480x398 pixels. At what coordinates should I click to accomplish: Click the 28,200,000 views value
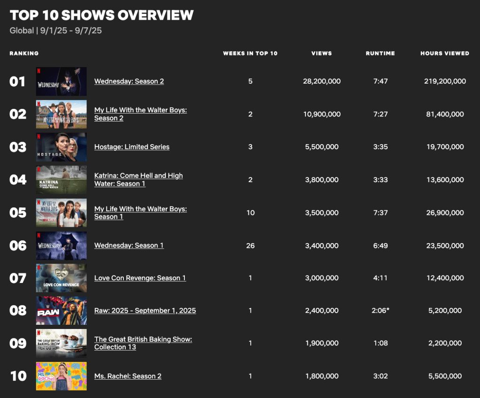coord(322,82)
